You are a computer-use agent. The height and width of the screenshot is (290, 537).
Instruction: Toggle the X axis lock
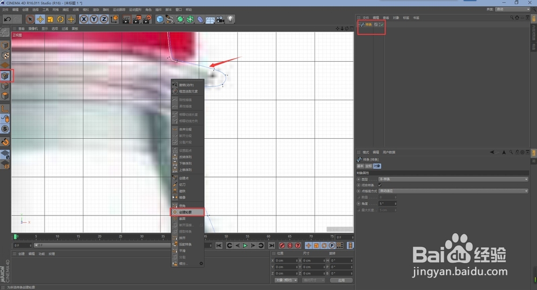84,19
